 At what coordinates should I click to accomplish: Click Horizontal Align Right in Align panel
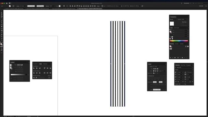[40, 68]
